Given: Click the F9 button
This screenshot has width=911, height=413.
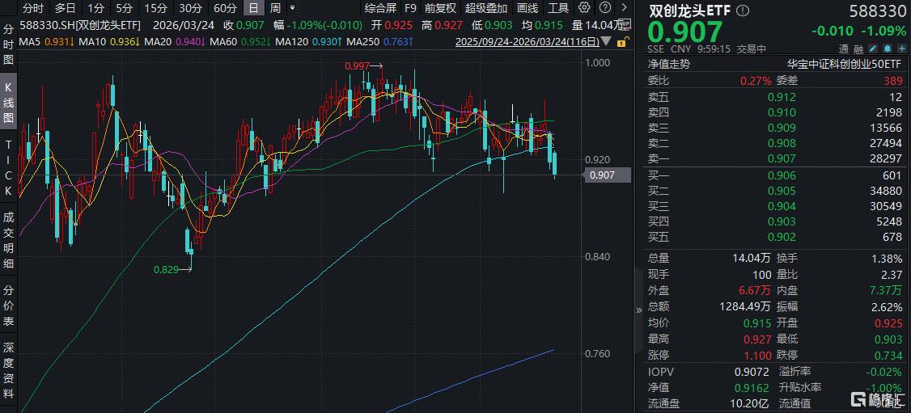Looking at the screenshot, I should pyautogui.click(x=411, y=8).
